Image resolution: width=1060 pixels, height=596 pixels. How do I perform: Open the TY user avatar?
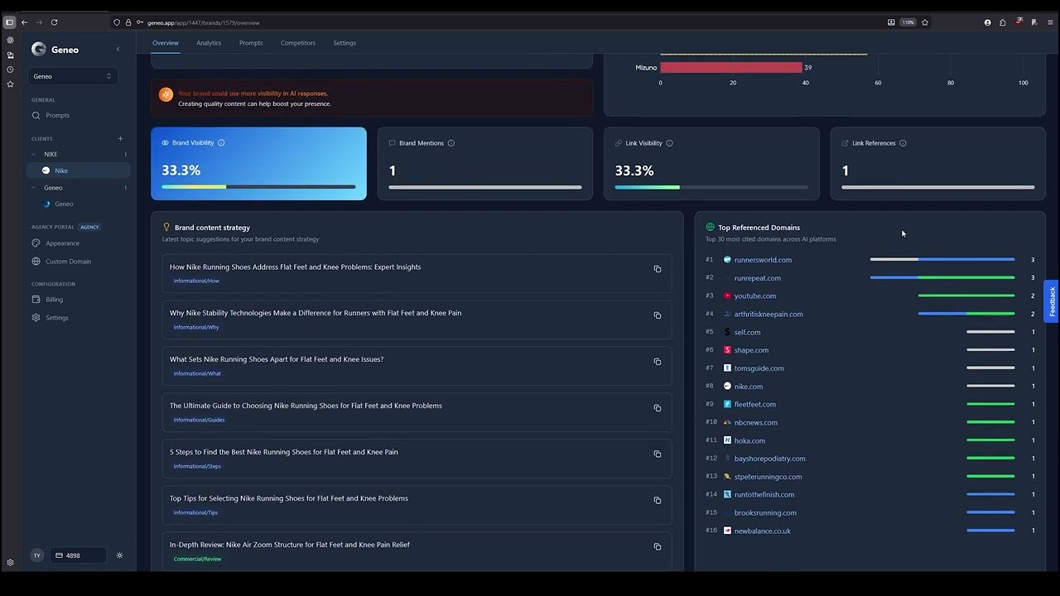pyautogui.click(x=36, y=555)
